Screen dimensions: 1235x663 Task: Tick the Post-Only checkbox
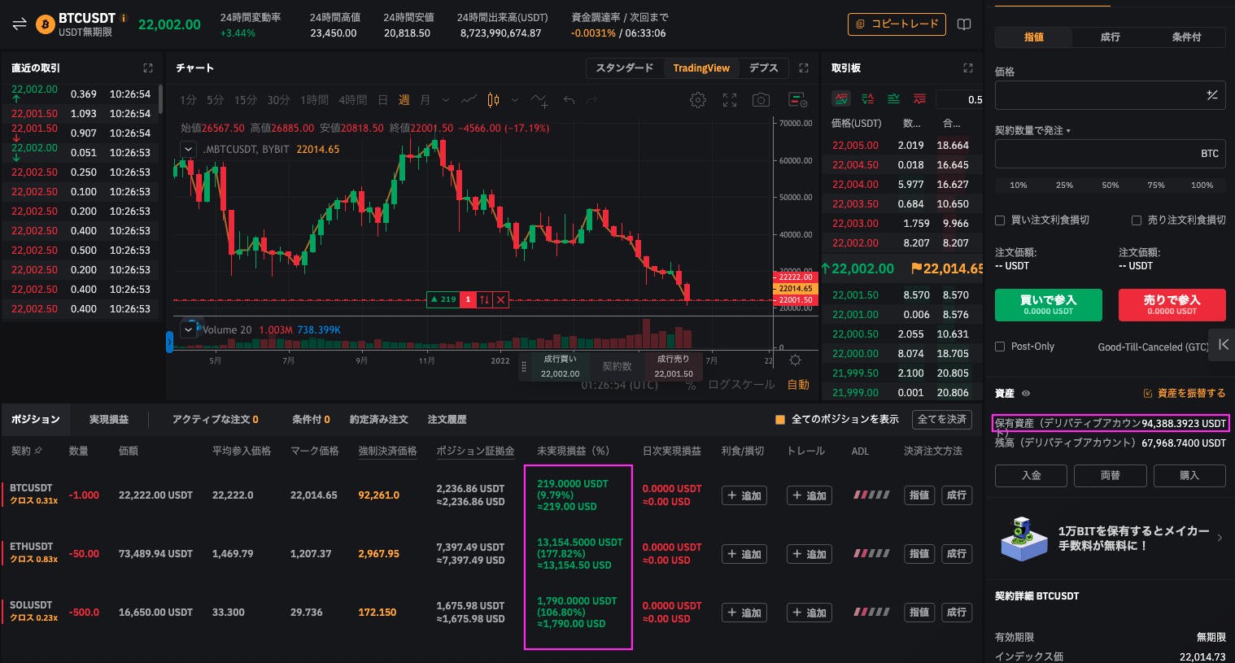pos(1000,347)
